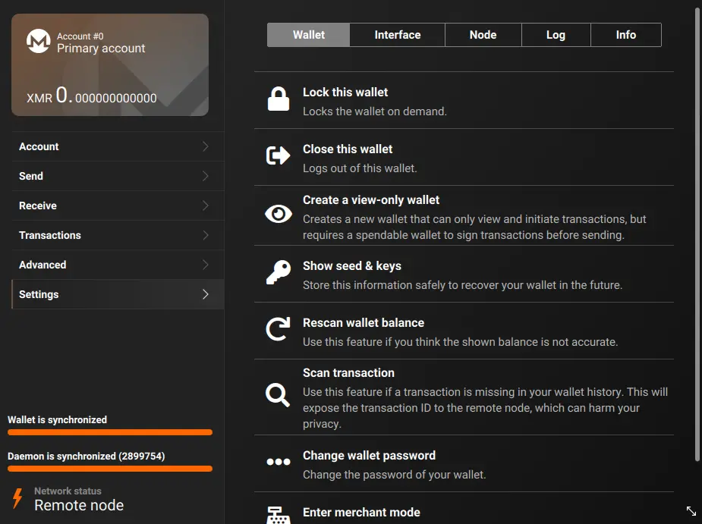Click the resize arrows icon in bottom corner
The height and width of the screenshot is (524, 702).
pyautogui.click(x=691, y=511)
